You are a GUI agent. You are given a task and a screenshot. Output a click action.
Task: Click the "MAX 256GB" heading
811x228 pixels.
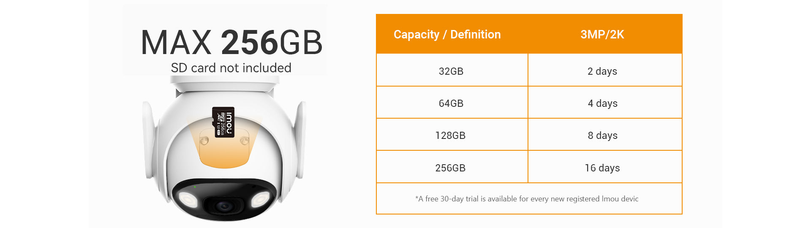[231, 43]
